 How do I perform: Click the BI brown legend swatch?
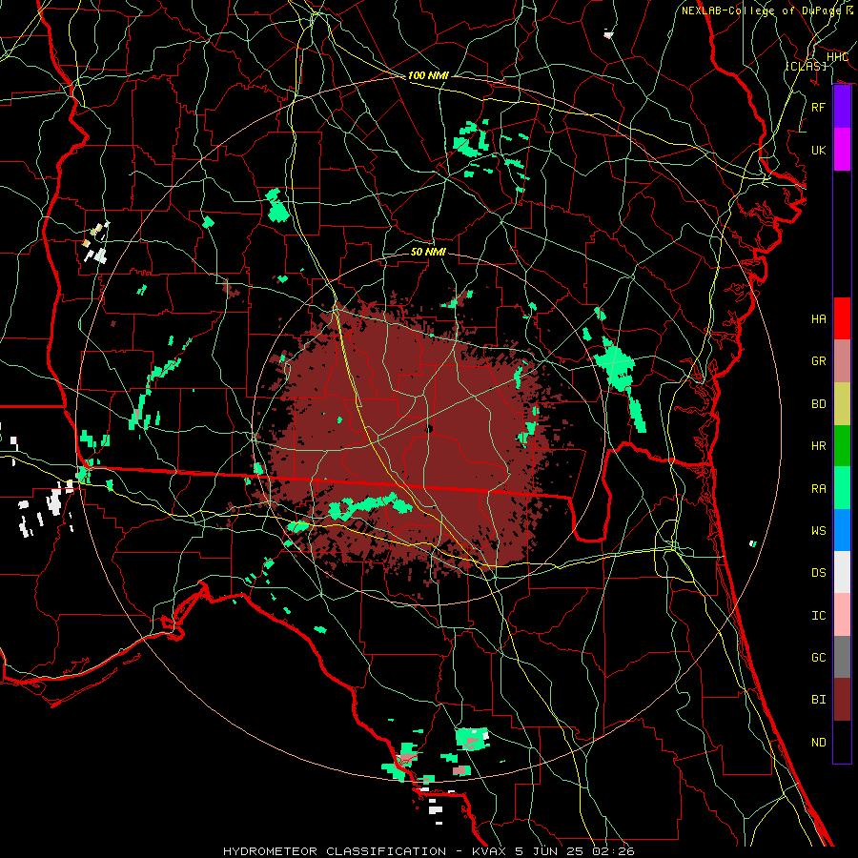(x=842, y=700)
